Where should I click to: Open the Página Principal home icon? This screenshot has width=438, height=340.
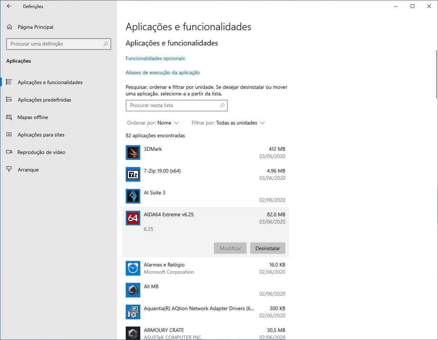pyautogui.click(x=9, y=27)
